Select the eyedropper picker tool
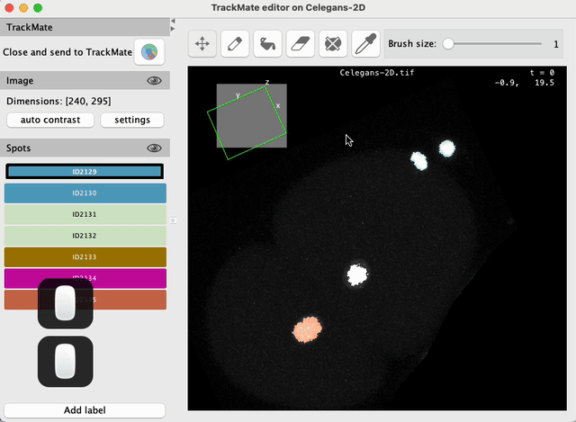Screen dimensions: 576x422 (x=365, y=44)
